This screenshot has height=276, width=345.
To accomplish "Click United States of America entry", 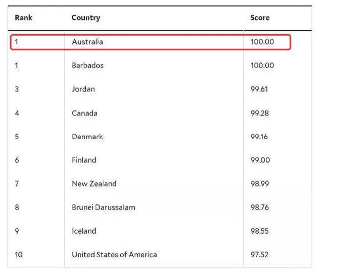I will coord(114,255).
